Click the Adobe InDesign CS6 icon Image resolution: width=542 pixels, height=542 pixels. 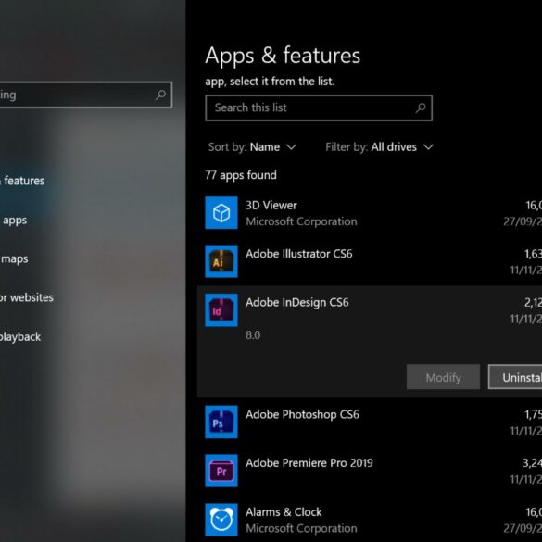click(221, 310)
